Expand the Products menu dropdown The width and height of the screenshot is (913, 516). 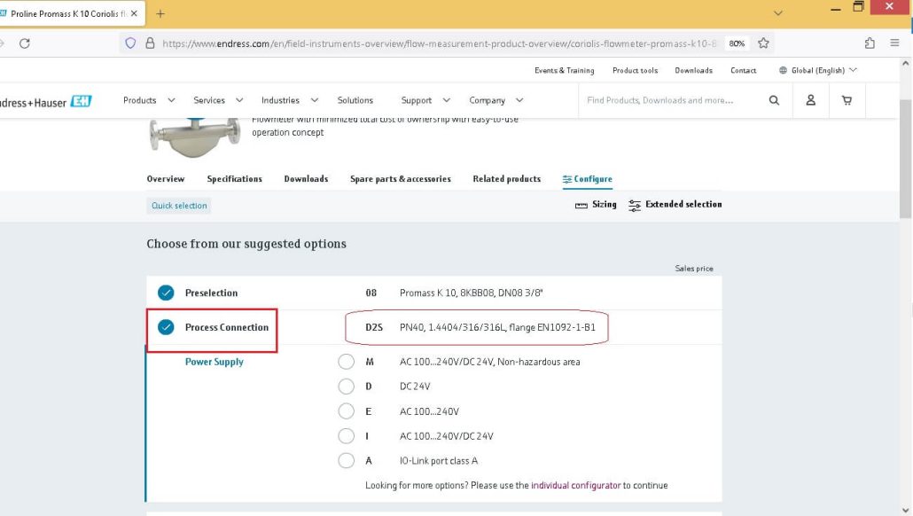pyautogui.click(x=149, y=100)
